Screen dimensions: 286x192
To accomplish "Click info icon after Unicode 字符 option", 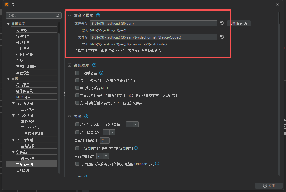I will (x=157, y=164).
